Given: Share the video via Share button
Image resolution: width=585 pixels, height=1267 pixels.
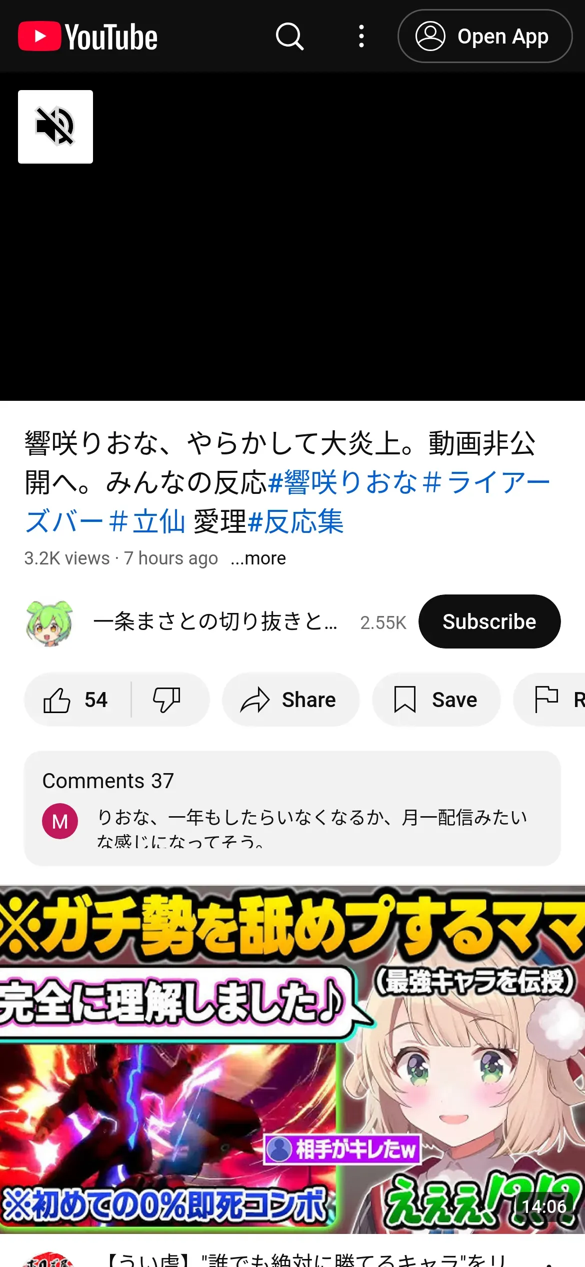Looking at the screenshot, I should pyautogui.click(x=290, y=700).
